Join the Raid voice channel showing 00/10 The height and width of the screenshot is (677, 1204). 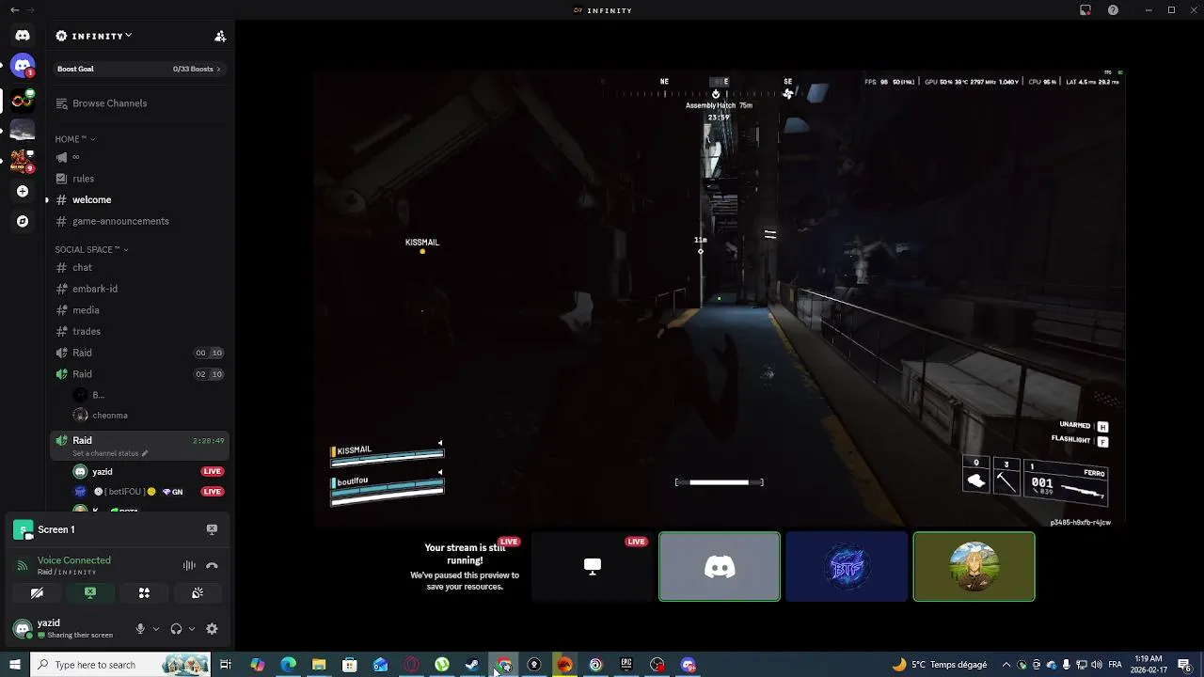(141, 353)
